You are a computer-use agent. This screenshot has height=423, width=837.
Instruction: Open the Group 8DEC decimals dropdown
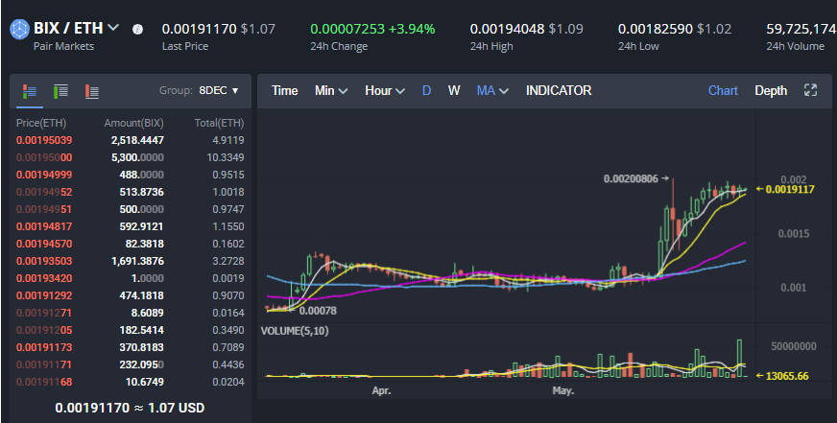click(218, 91)
